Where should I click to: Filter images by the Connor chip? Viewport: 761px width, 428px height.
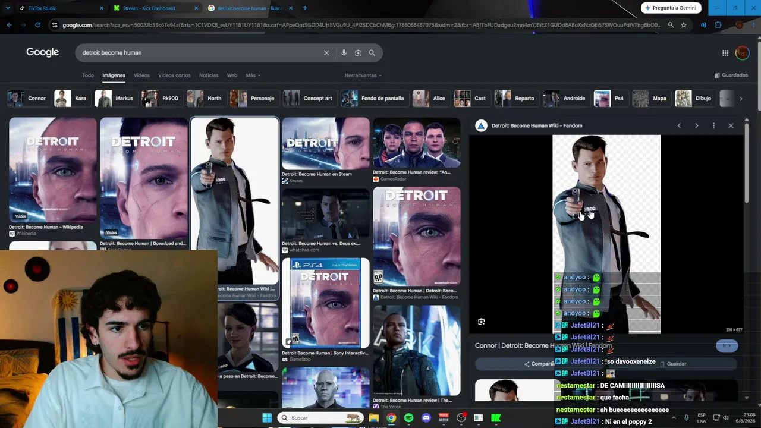click(x=27, y=99)
